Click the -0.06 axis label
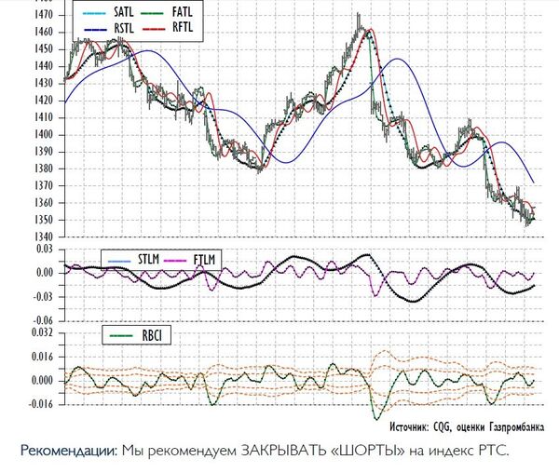The width and height of the screenshot is (559, 473). [x=39, y=320]
